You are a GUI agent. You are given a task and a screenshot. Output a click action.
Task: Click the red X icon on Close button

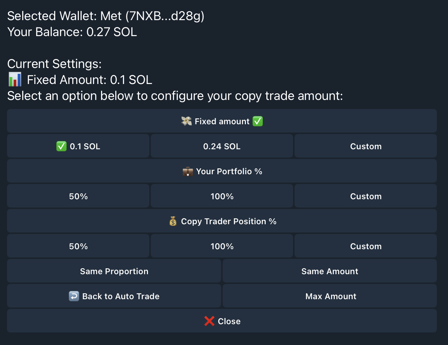pyautogui.click(x=209, y=321)
